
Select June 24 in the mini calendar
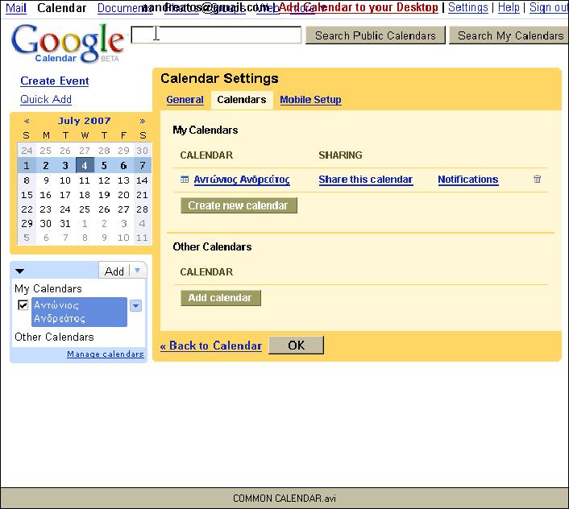coord(27,151)
